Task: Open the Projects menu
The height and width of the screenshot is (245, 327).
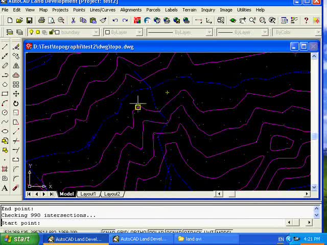Action: [x=60, y=10]
